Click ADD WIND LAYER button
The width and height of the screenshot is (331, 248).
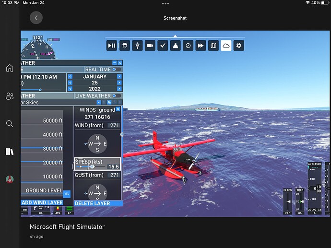coord(42,202)
